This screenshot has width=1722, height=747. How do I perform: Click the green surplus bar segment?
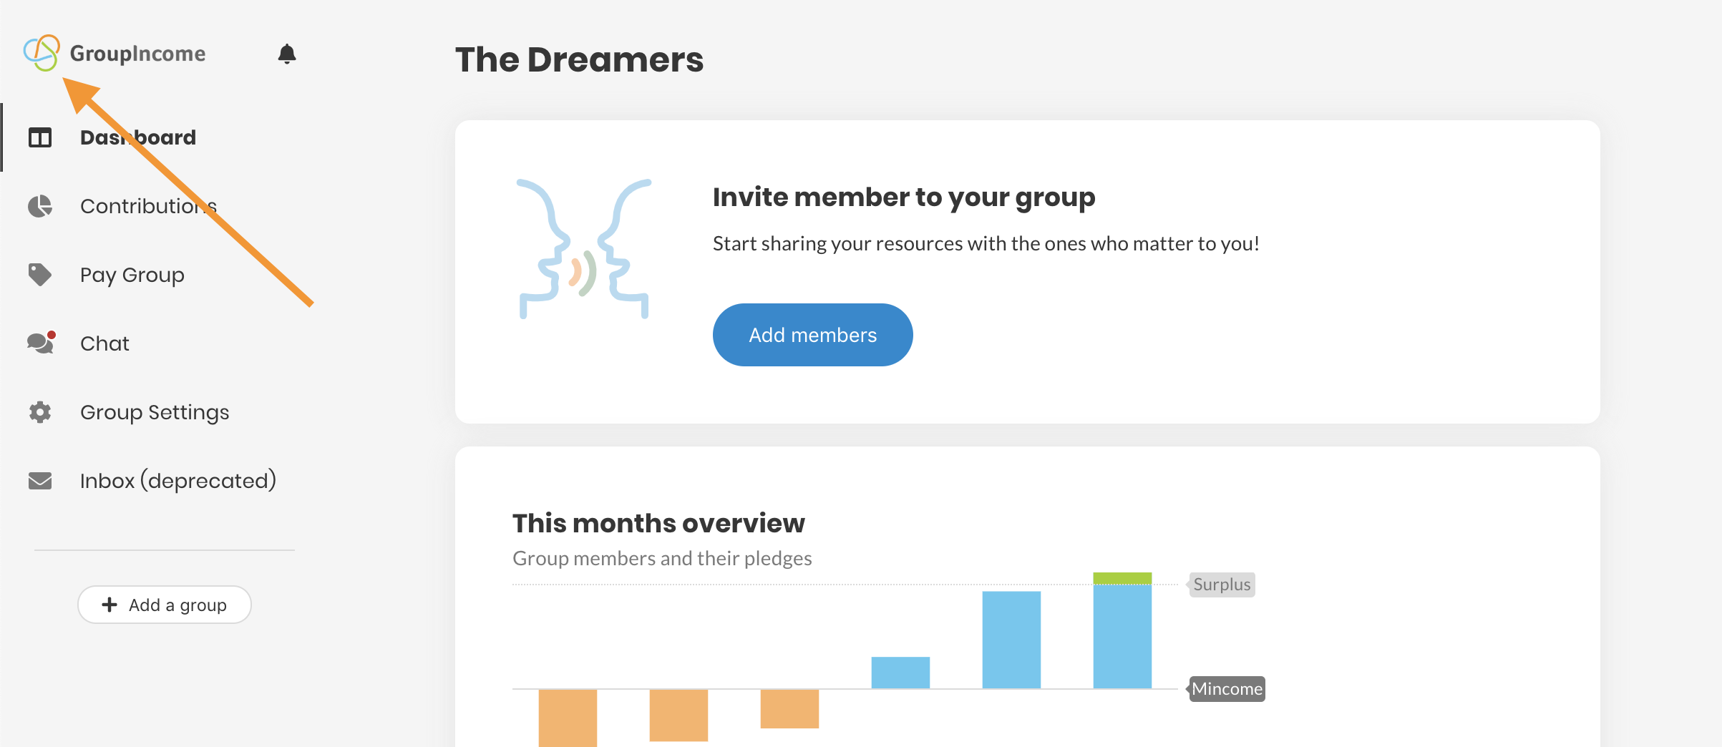click(x=1122, y=578)
